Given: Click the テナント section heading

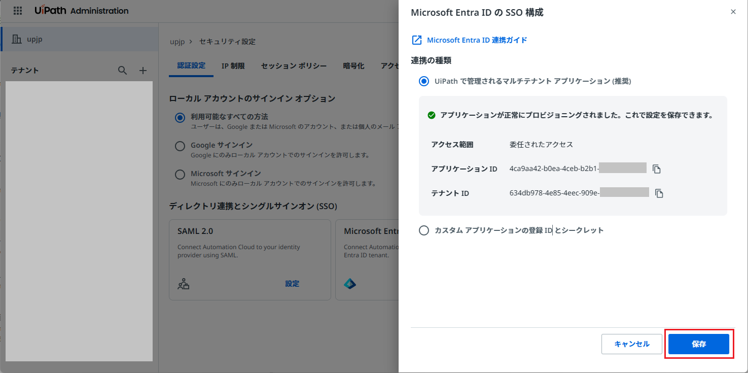Looking at the screenshot, I should 25,71.
